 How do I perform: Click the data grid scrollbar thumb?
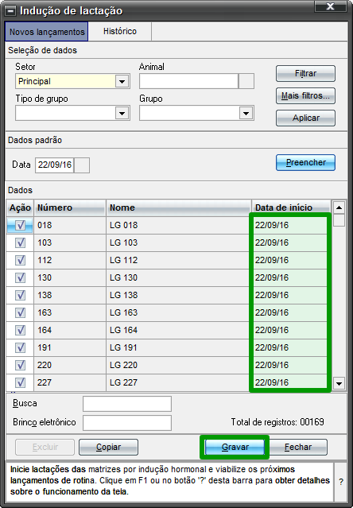click(x=339, y=220)
